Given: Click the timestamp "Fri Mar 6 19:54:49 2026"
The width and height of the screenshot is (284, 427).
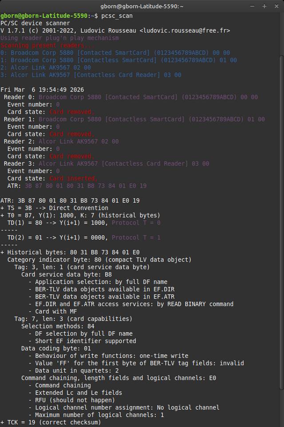Looking at the screenshot, I should (42, 90).
